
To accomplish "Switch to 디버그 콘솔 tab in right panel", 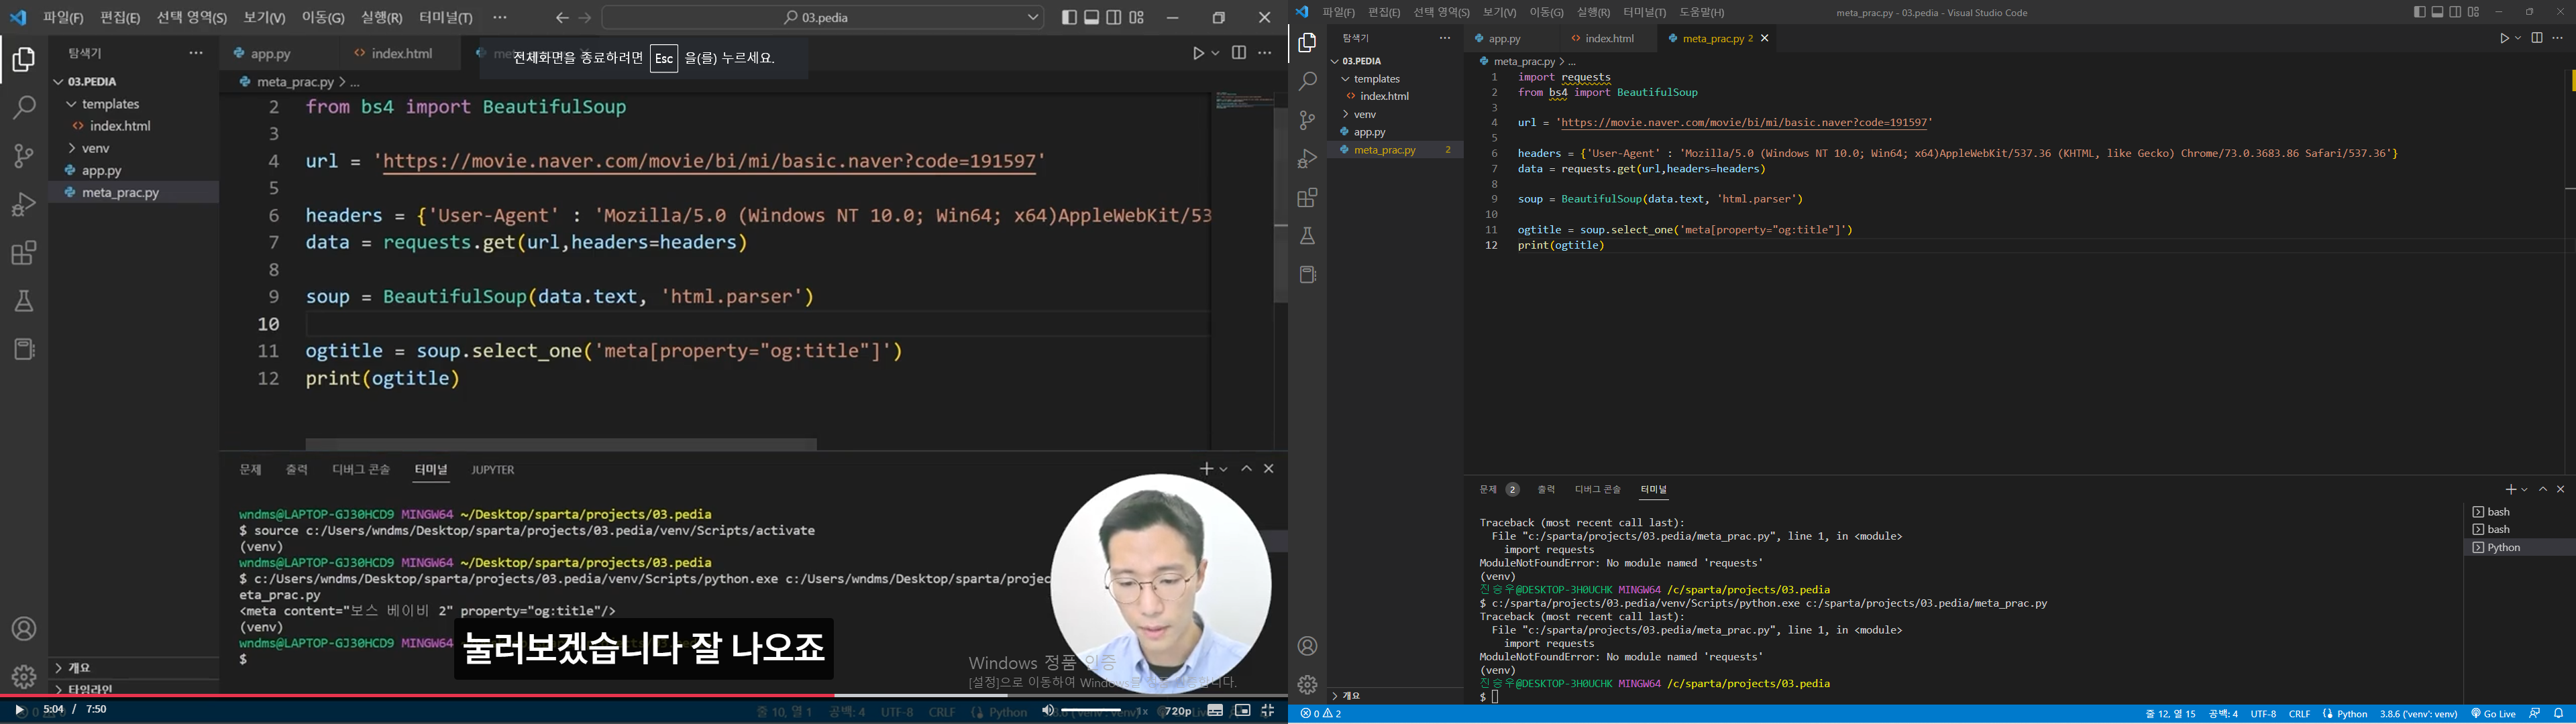I will pos(1597,489).
